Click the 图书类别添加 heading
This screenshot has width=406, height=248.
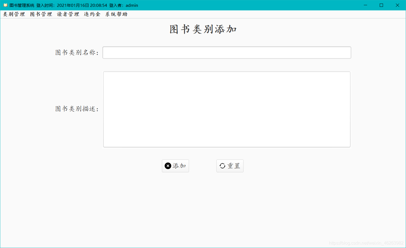[x=203, y=29]
